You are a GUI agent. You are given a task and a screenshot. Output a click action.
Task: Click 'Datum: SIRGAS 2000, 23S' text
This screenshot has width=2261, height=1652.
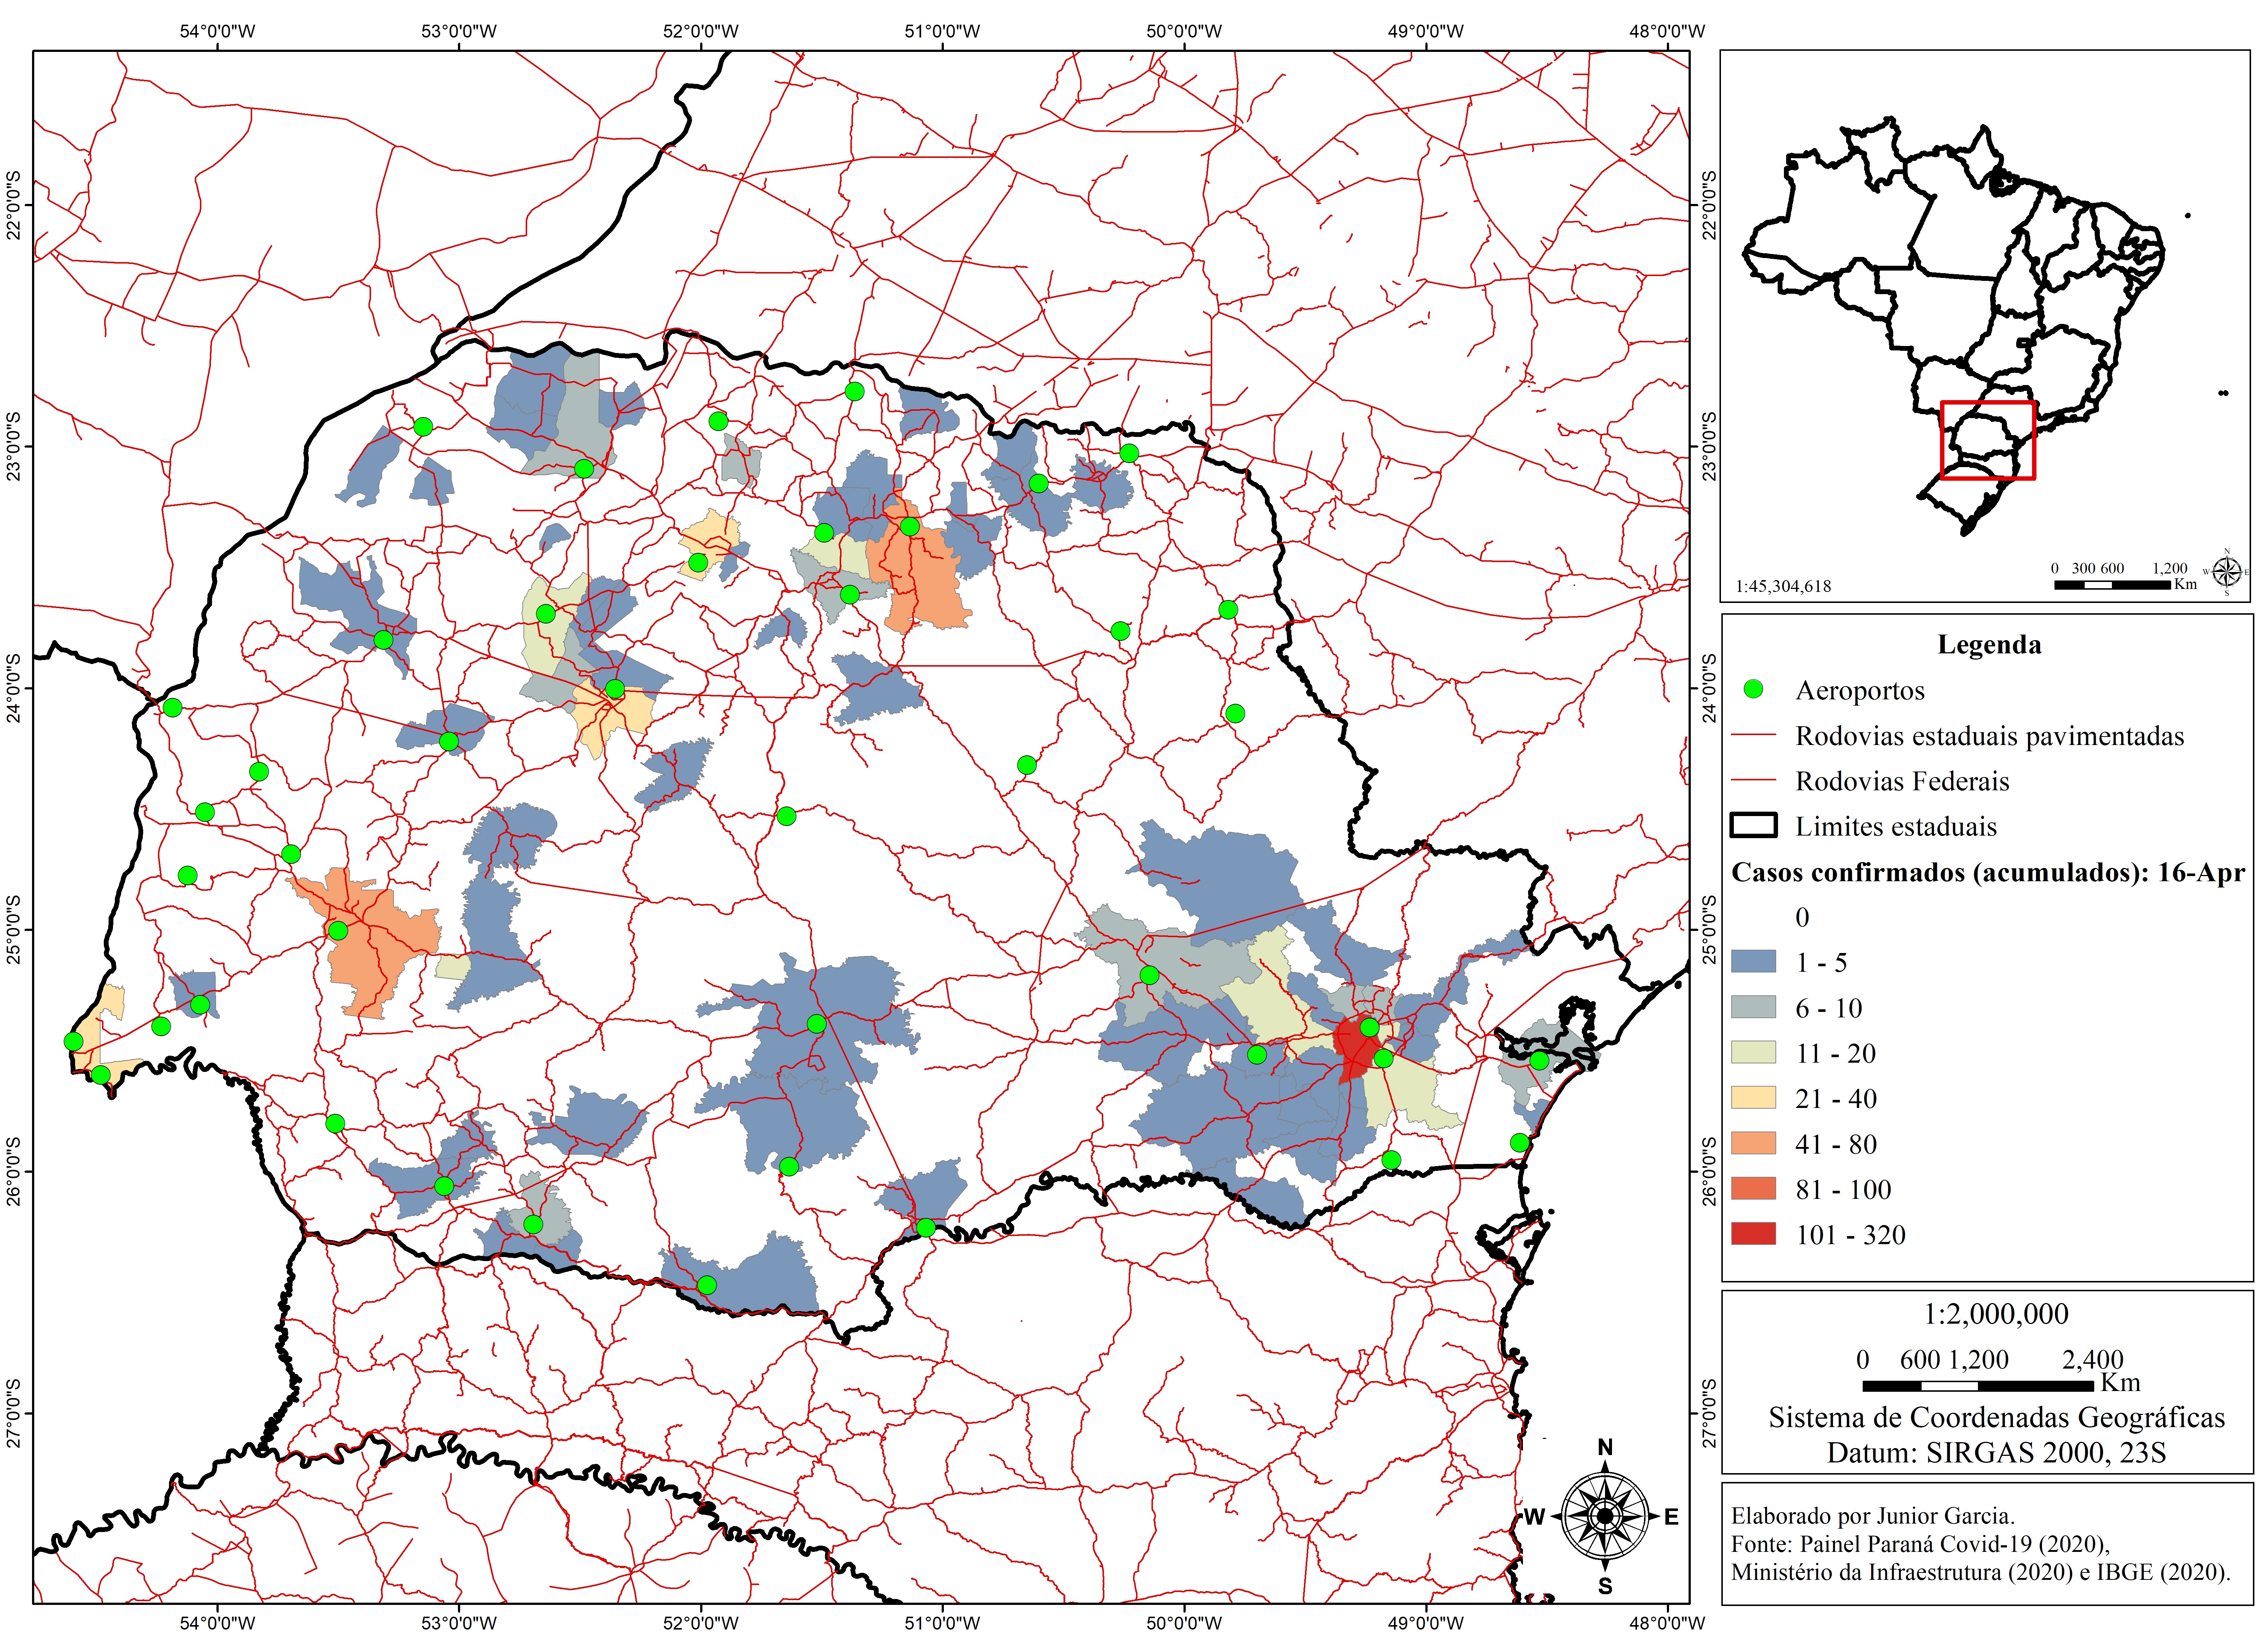pos(1996,1452)
